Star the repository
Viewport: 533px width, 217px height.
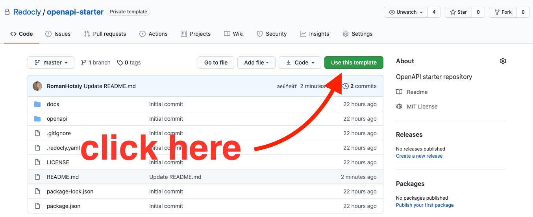(458, 12)
